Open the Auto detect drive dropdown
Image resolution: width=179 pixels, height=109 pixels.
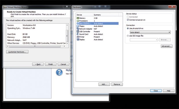coord(150,32)
